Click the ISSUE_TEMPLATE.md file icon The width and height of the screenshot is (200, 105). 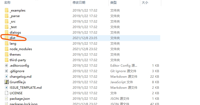(x=7, y=87)
